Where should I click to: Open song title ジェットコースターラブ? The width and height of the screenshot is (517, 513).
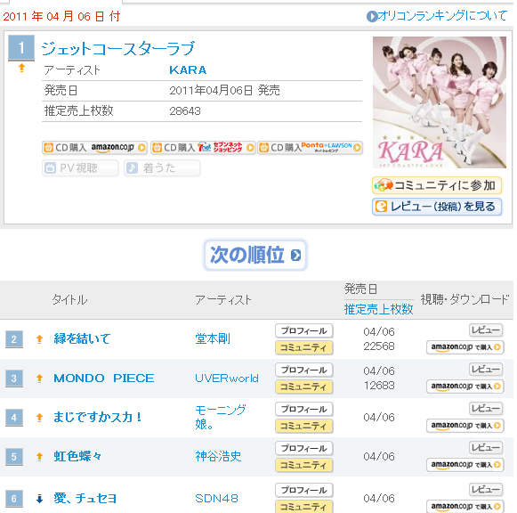[x=118, y=48]
